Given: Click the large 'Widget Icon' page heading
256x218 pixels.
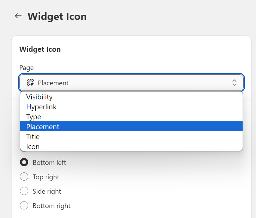Looking at the screenshot, I should [x=57, y=16].
